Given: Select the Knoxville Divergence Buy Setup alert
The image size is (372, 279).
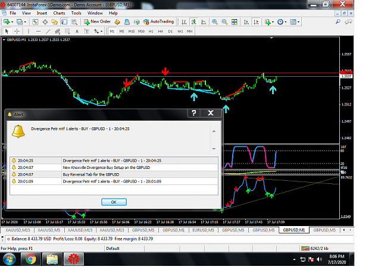Looking at the screenshot, I should [x=114, y=167].
